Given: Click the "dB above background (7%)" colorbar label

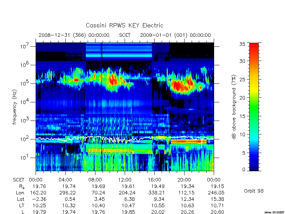Looking at the screenshot, I should point(234,107).
